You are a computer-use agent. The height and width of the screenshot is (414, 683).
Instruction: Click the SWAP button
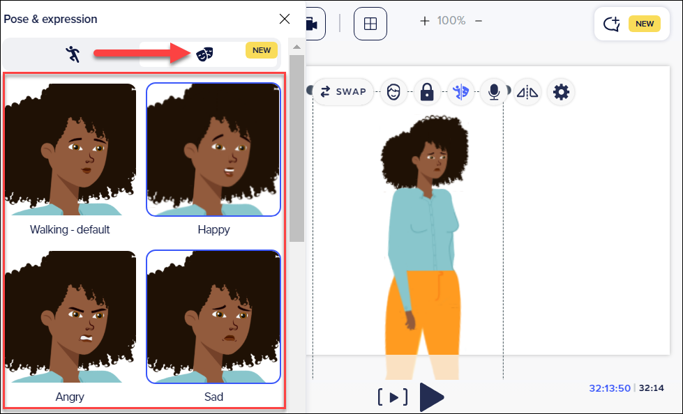[x=343, y=91]
